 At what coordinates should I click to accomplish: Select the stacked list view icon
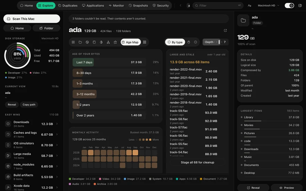144,42
